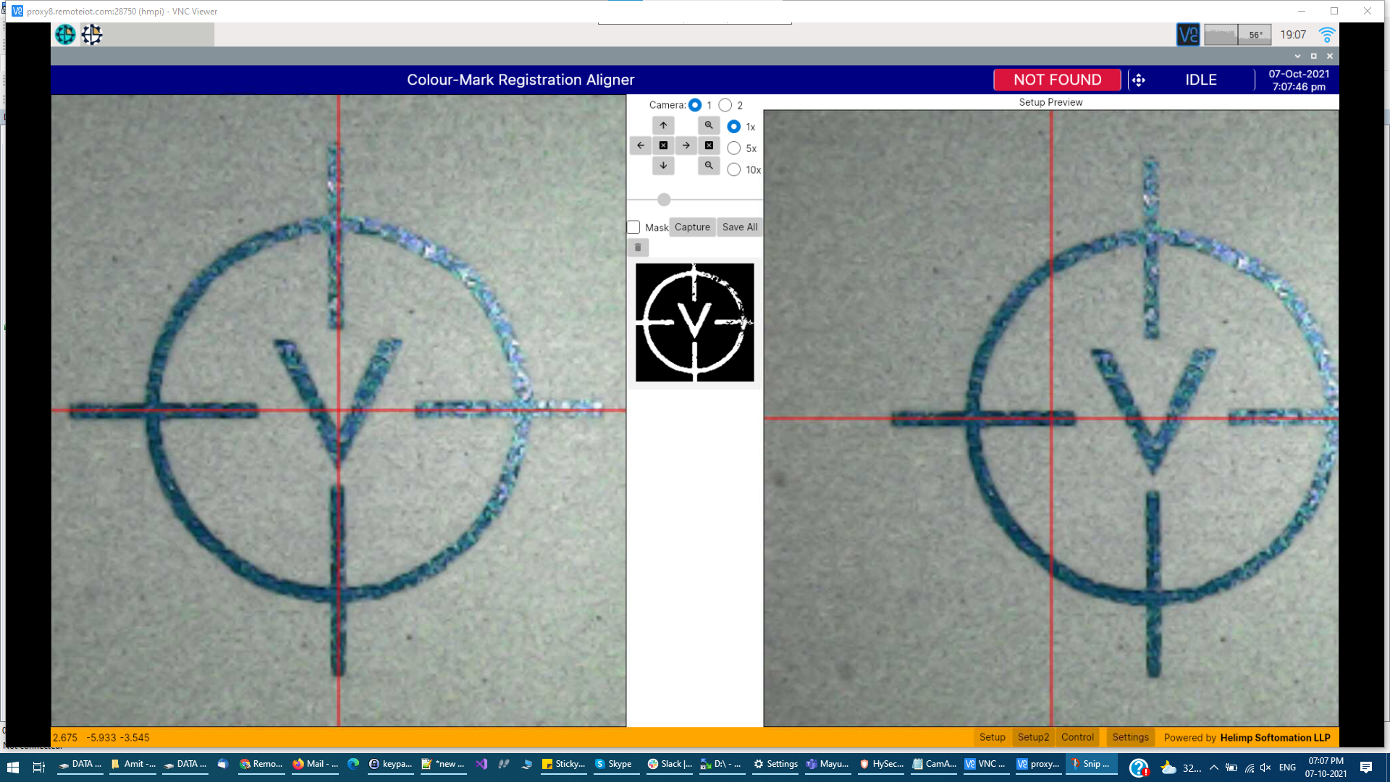Click the pan up arrow button
Image resolution: width=1390 pixels, height=782 pixels.
663,125
